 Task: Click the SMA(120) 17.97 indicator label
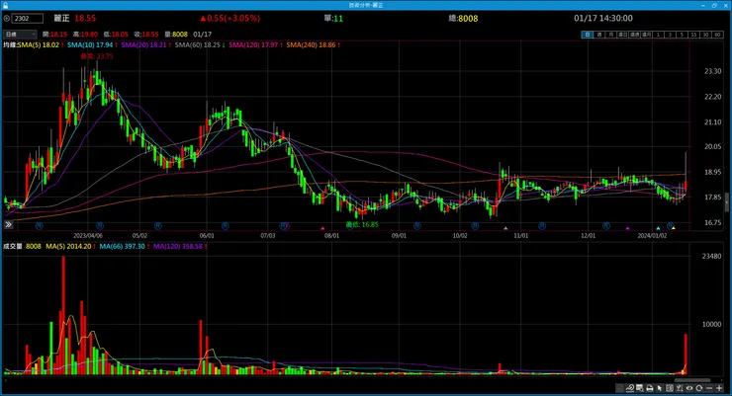[x=253, y=45]
